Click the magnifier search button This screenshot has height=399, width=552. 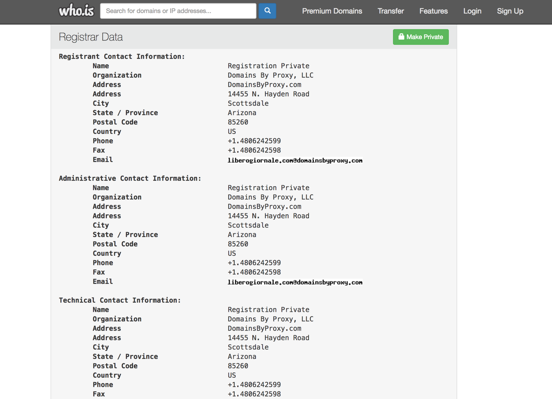267,11
